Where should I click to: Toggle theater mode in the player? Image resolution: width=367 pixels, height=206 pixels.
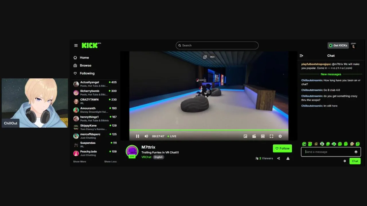coord(263,136)
